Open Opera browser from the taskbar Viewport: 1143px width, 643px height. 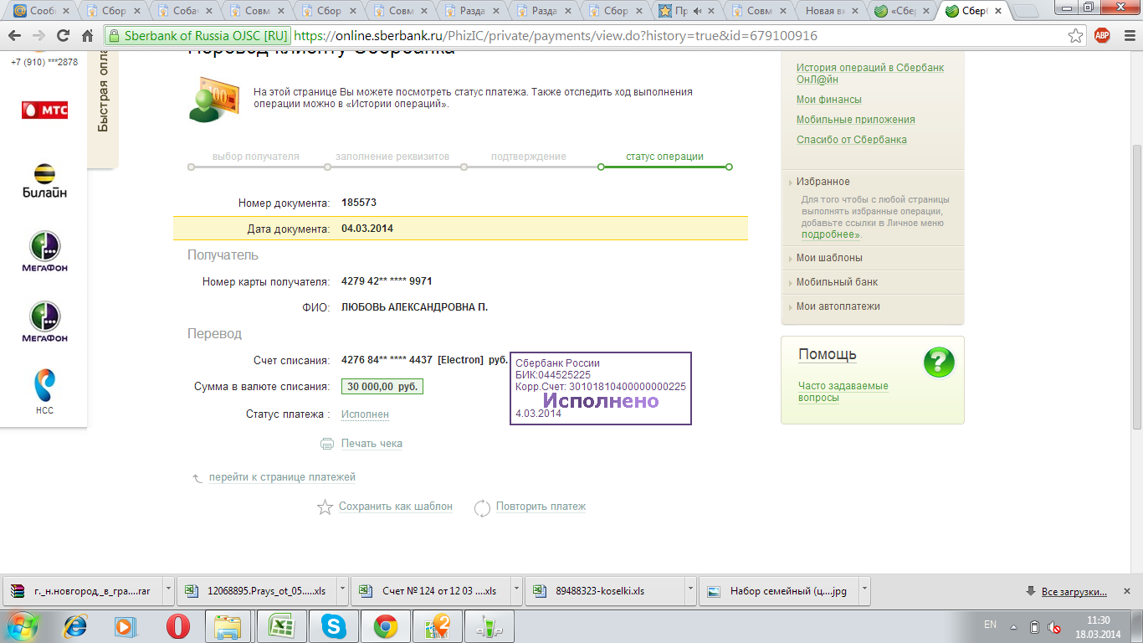pos(177,625)
